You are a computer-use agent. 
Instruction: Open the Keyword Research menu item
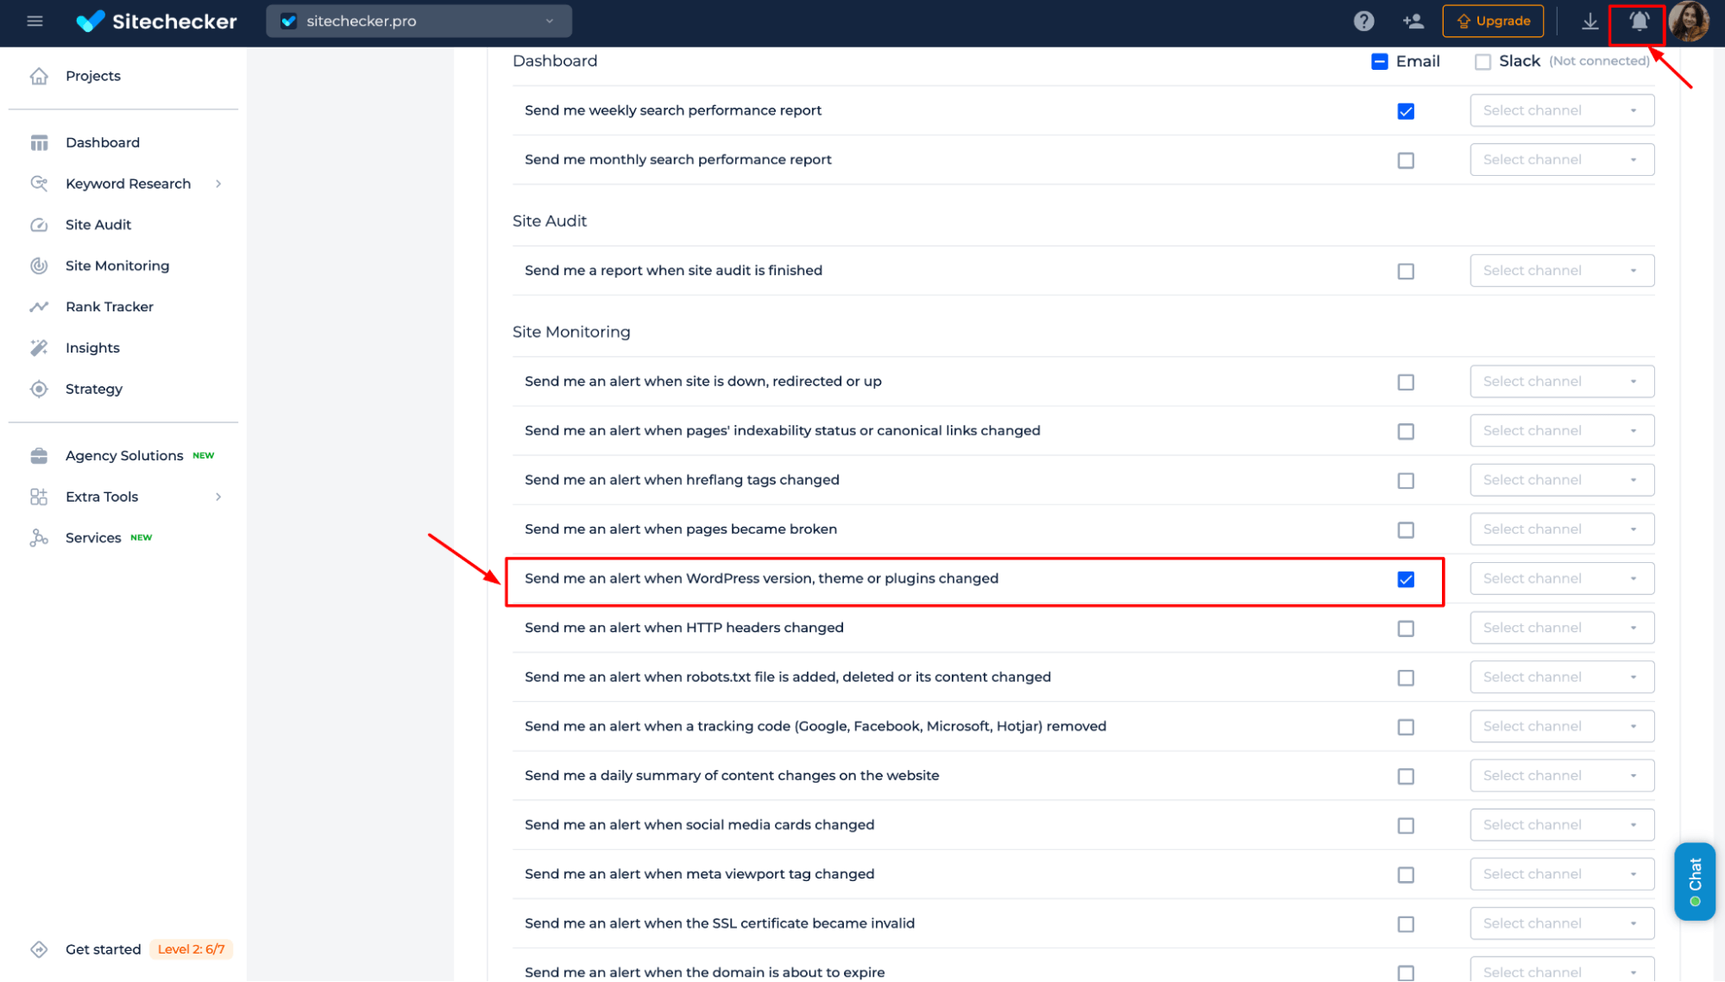(x=127, y=184)
